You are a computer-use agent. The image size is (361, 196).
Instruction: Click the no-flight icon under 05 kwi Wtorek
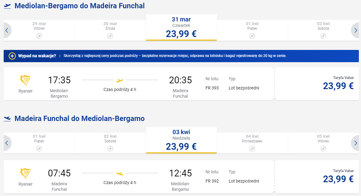point(323,149)
